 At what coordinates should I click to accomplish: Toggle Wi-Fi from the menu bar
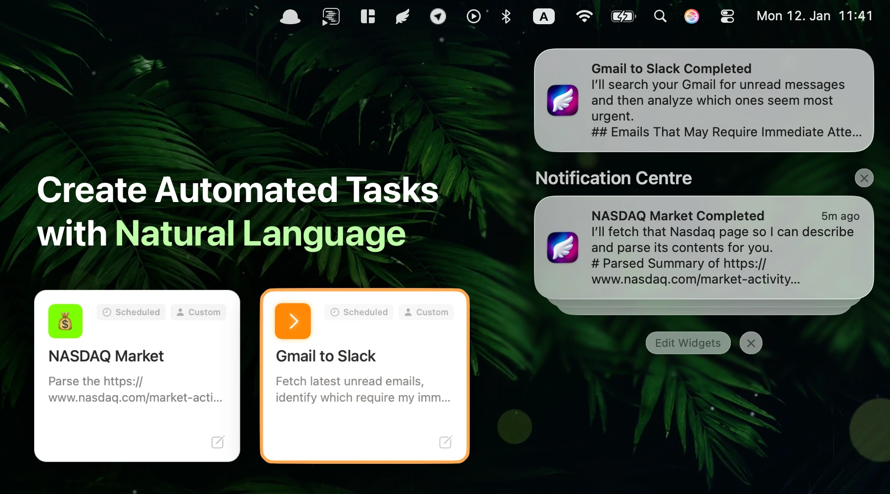pyautogui.click(x=584, y=16)
